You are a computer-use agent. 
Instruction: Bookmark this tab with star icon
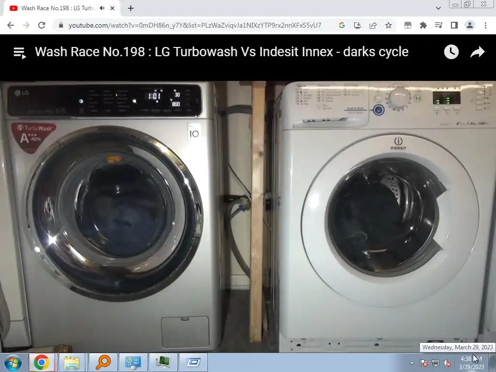pos(388,25)
